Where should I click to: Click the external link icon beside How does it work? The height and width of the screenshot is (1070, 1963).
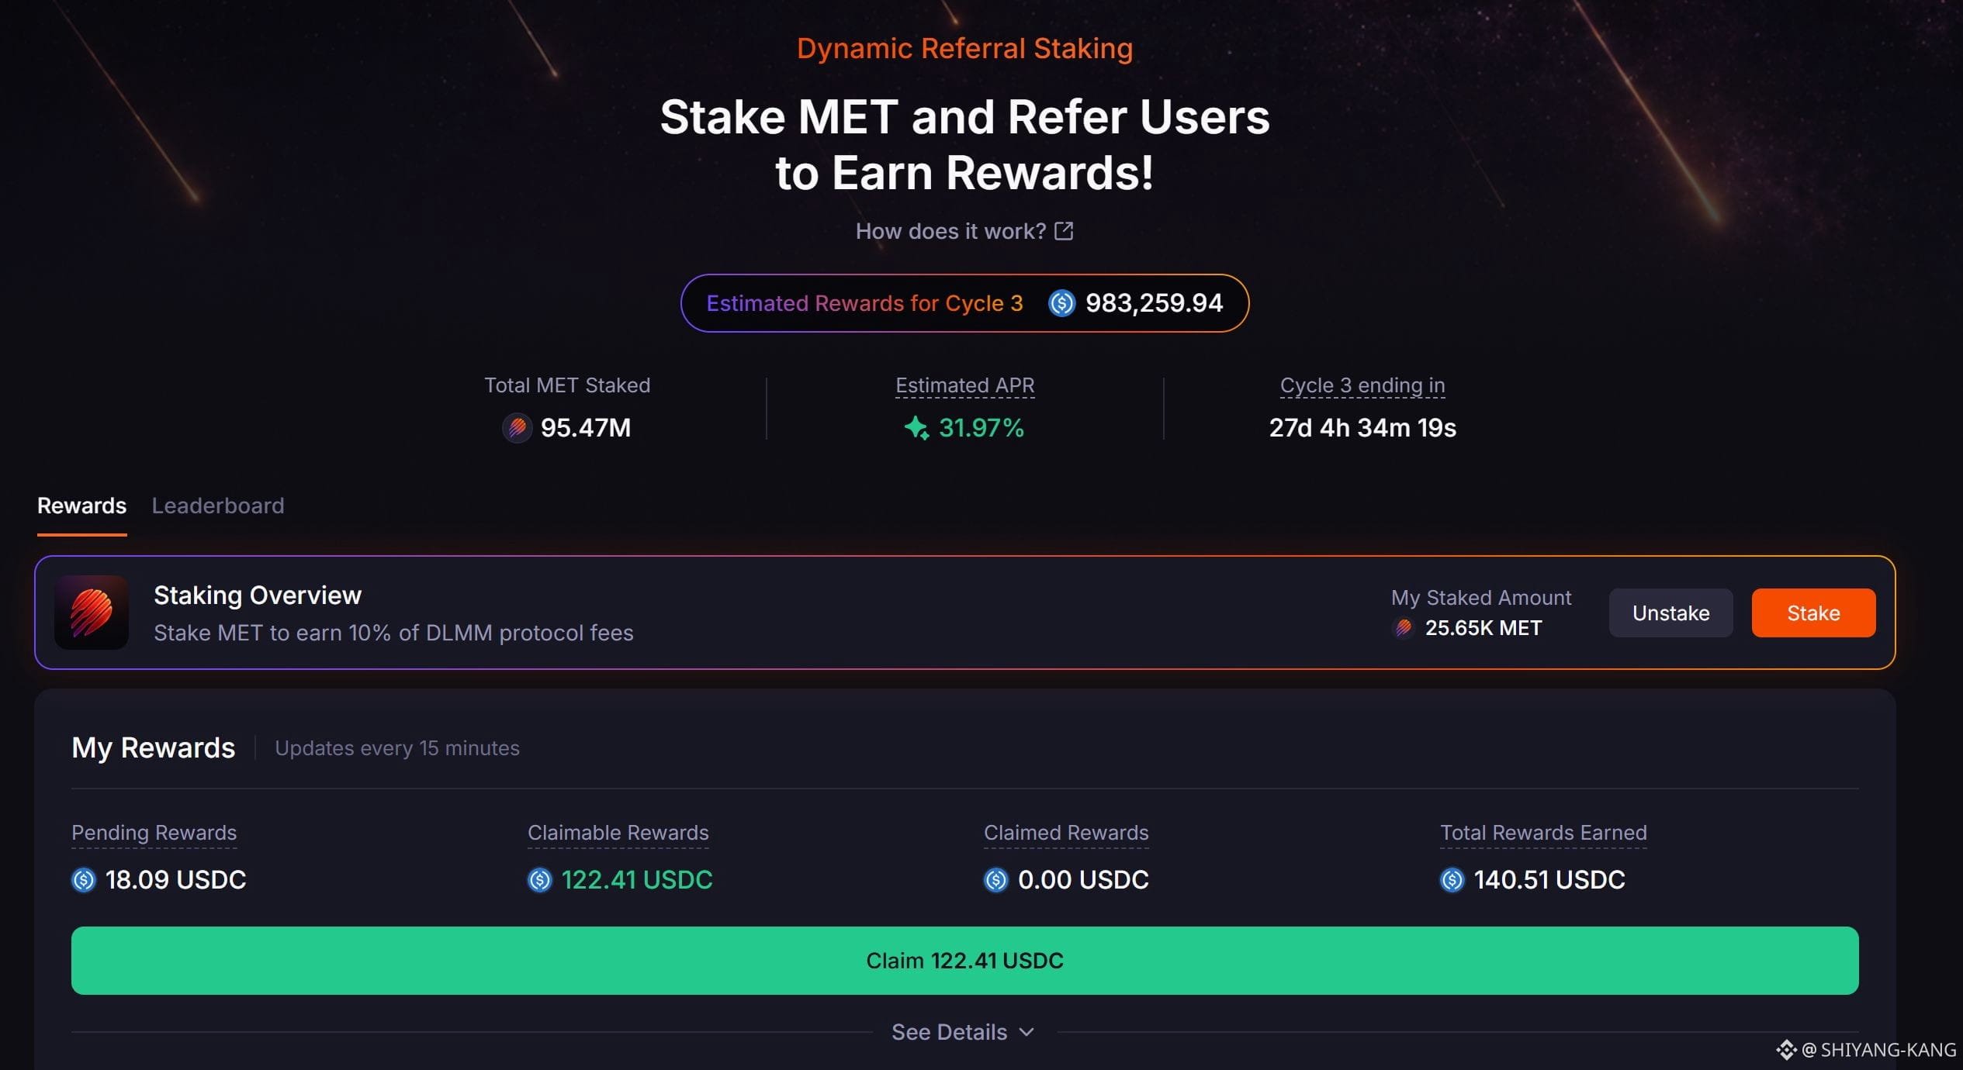tap(1064, 231)
